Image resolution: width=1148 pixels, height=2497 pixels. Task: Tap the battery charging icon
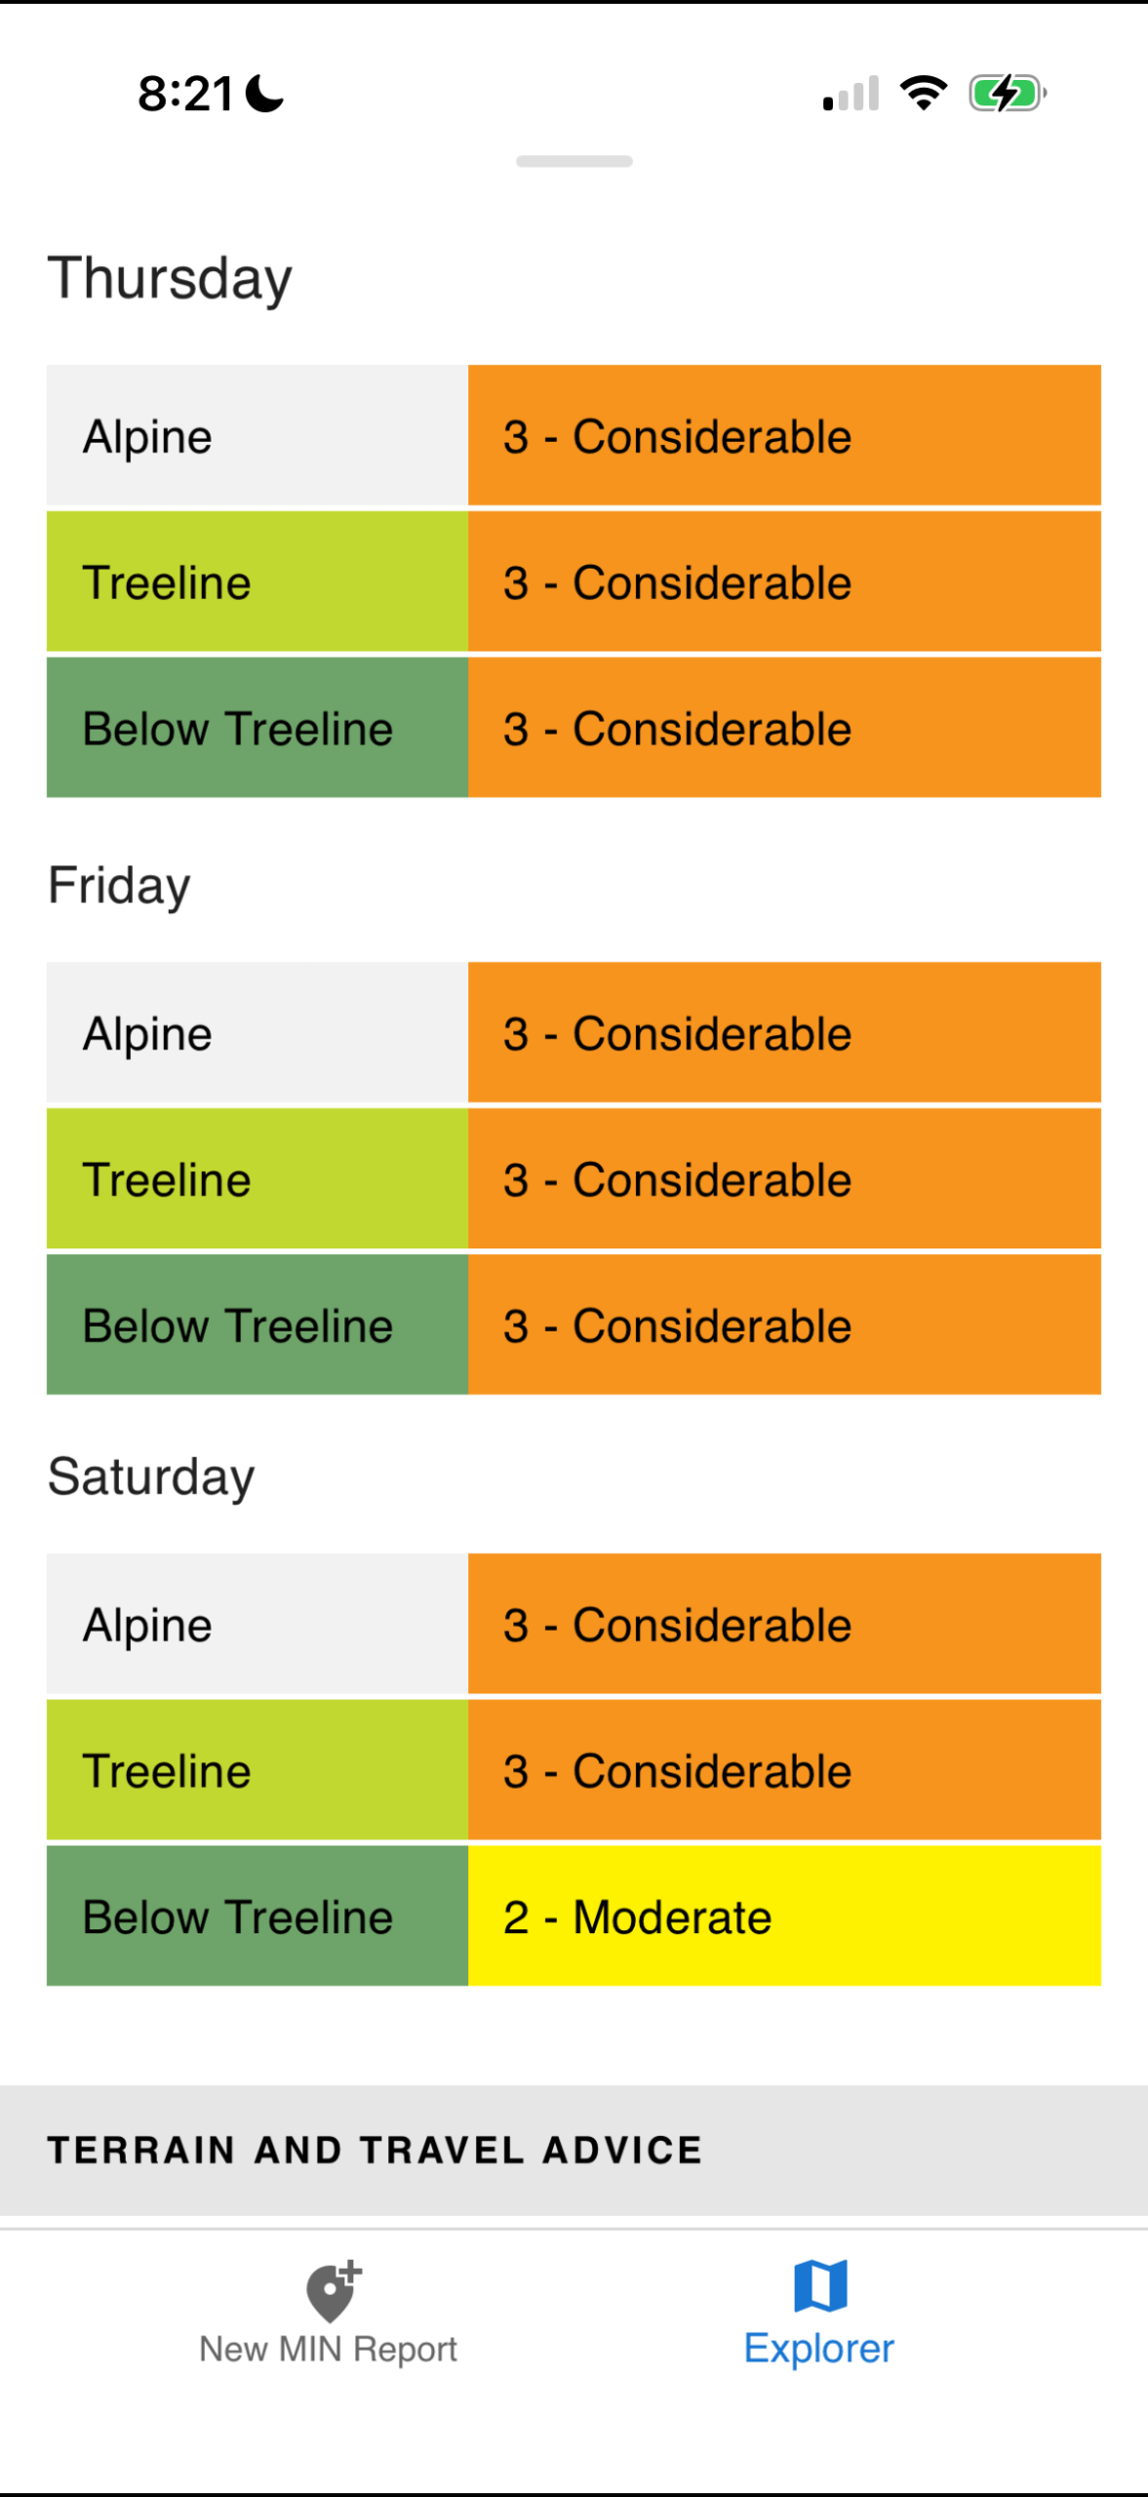coord(1007,94)
